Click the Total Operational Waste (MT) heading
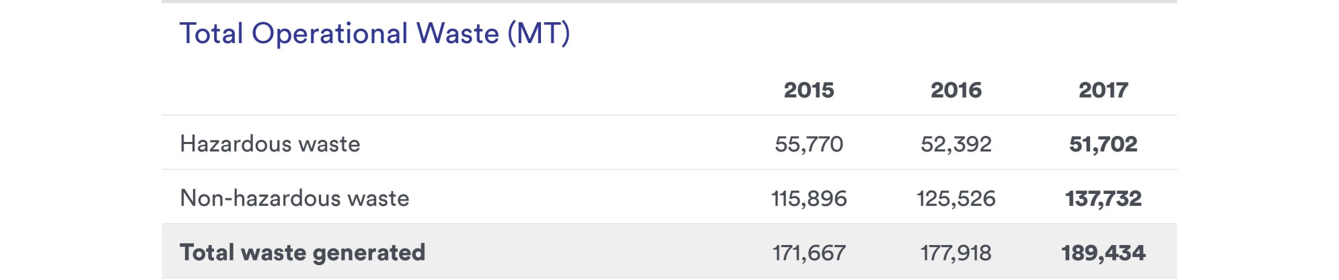 375,34
